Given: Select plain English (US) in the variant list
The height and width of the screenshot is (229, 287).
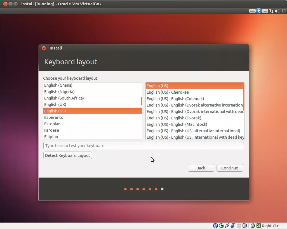Looking at the screenshot, I should (x=195, y=86).
